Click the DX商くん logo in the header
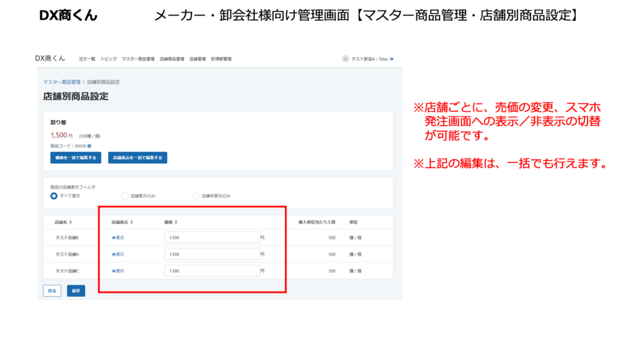Screen dimensions: 626x352 pyautogui.click(x=50, y=58)
